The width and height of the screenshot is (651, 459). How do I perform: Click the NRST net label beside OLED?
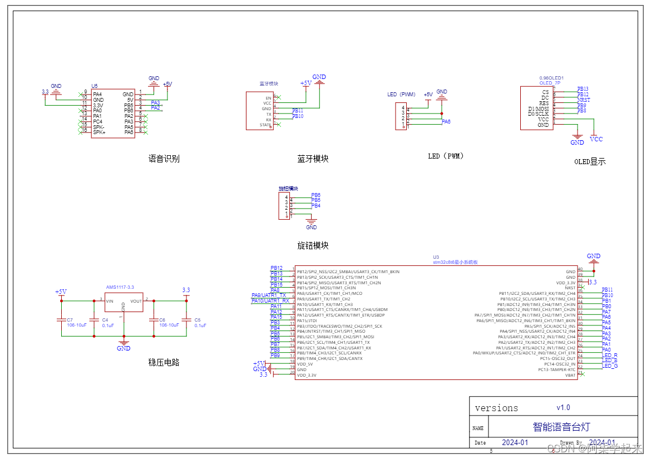(x=583, y=100)
